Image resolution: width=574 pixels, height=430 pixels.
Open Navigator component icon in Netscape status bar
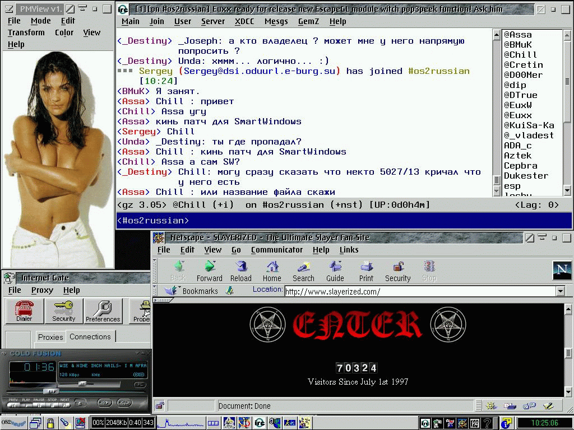(x=491, y=405)
